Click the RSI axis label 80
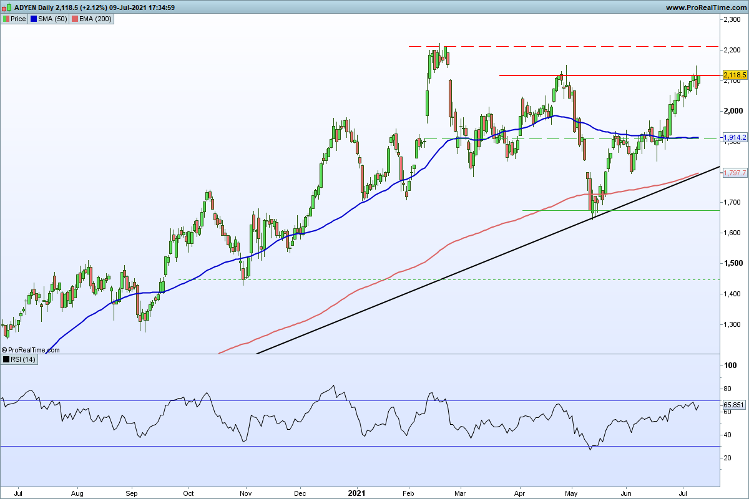The image size is (749, 499). click(727, 389)
